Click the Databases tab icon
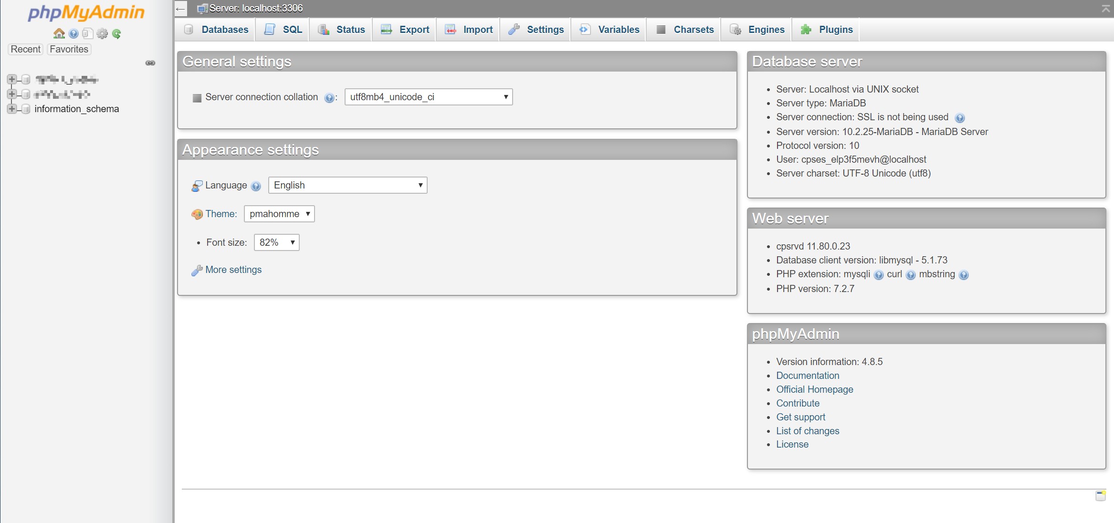Viewport: 1114px width, 523px height. [x=189, y=30]
